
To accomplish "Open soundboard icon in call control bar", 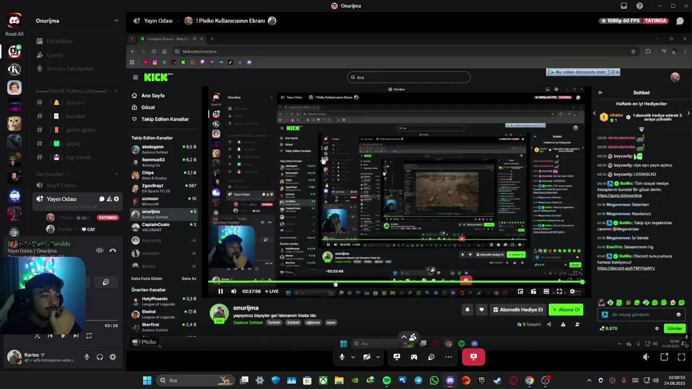I will coord(431,357).
